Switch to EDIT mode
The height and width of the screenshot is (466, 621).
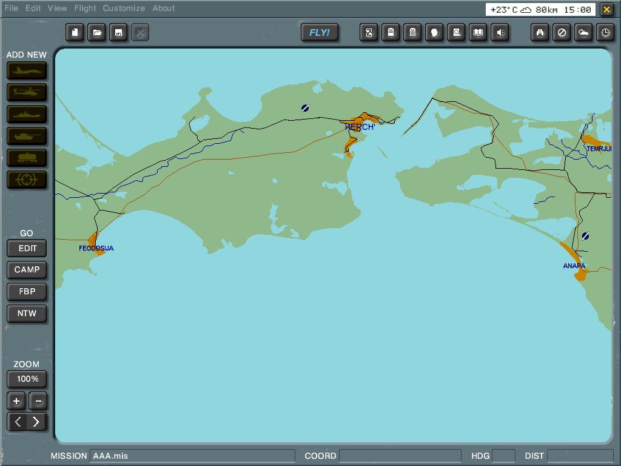[x=27, y=248]
